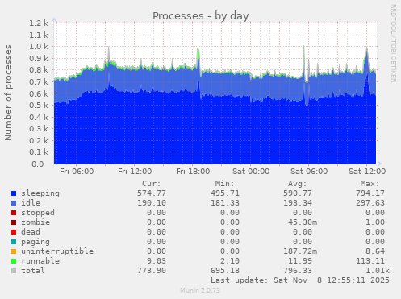Screen dimensions: 401x299
Task: Click the '0.0' y-axis label
Action: coord(38,164)
